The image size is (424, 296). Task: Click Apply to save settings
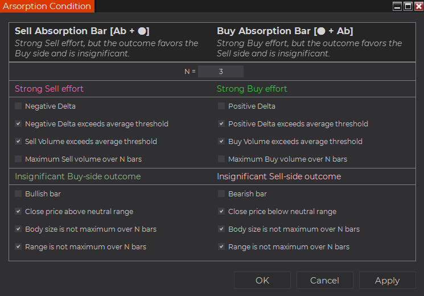point(387,280)
